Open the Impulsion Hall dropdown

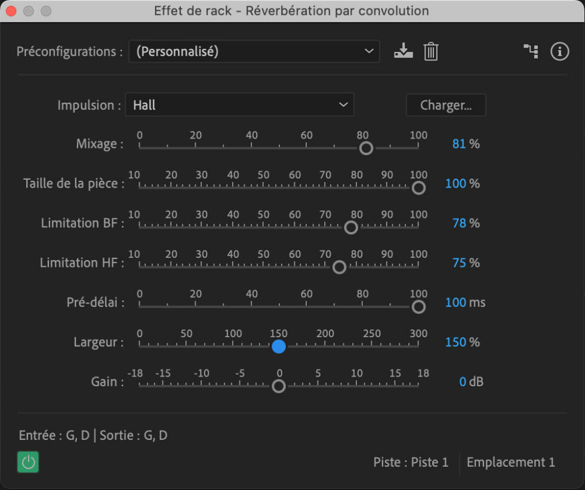239,105
